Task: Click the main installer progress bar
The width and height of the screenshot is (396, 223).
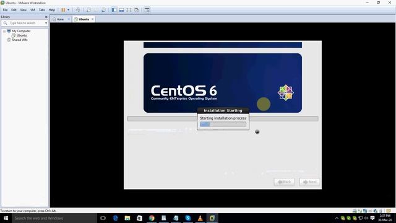Action: [223, 118]
